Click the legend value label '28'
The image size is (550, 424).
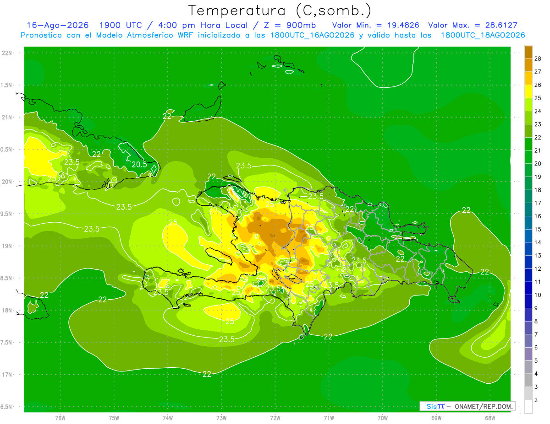point(538,59)
